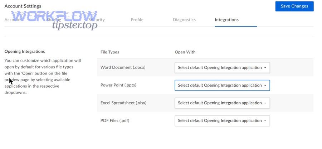
Task: Click the Save Changes button
Action: 294,6
